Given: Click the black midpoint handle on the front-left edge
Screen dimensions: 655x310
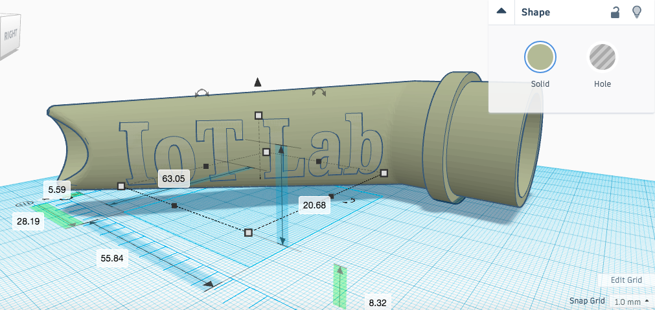Looking at the screenshot, I should tap(175, 206).
